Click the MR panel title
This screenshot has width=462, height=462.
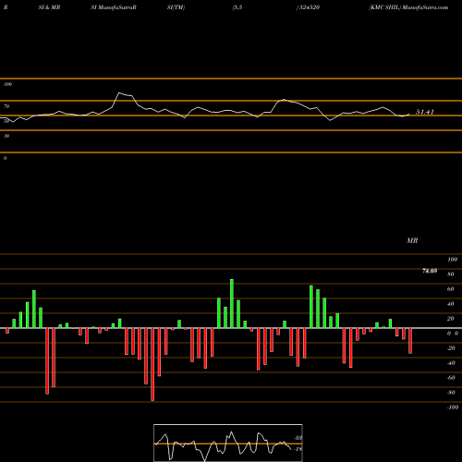[412, 240]
